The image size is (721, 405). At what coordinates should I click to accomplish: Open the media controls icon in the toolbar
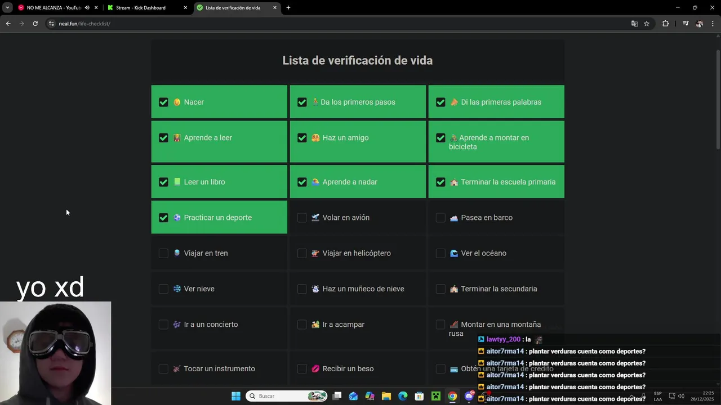point(686,24)
